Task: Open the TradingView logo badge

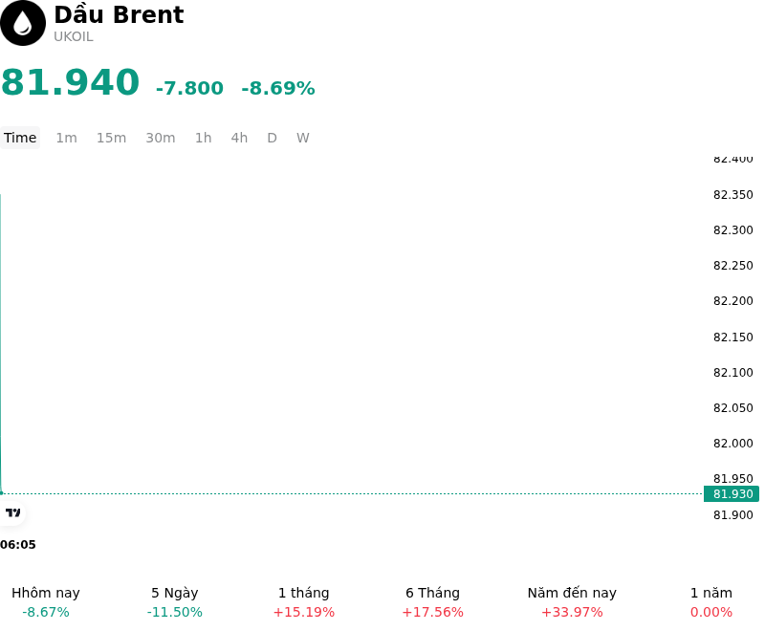Action: 12,512
